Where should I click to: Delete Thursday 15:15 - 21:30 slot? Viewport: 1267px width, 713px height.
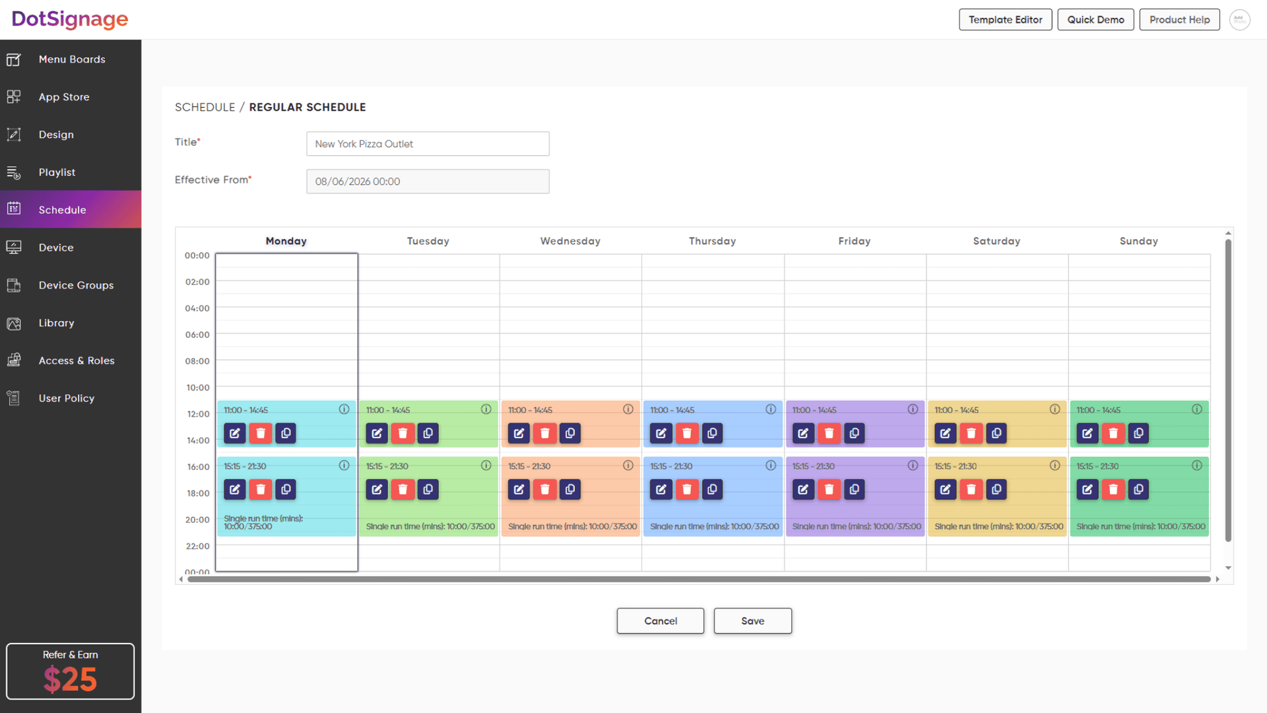687,489
